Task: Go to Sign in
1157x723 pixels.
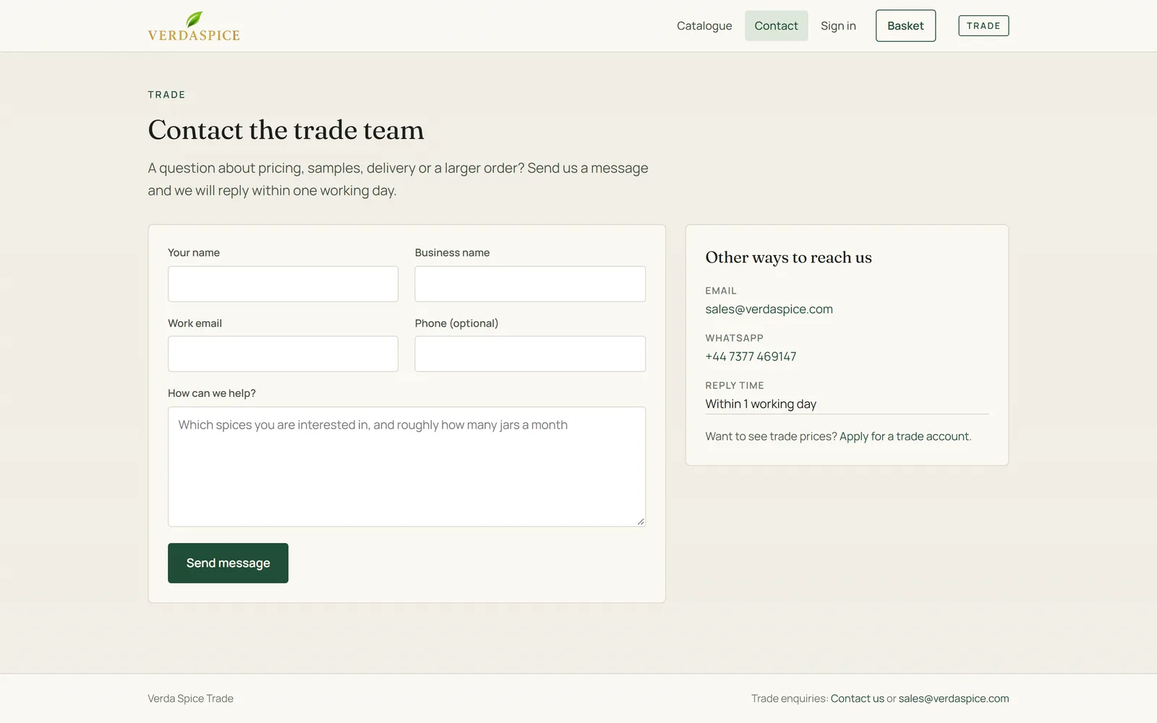Action: coord(838,26)
